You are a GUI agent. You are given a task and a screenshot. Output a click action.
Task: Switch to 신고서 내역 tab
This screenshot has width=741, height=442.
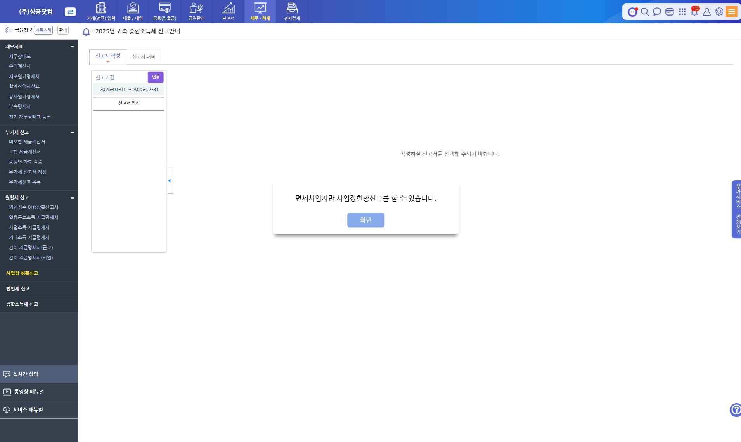click(x=144, y=57)
